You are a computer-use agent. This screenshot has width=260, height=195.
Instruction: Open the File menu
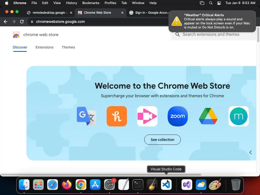tap(34, 3)
